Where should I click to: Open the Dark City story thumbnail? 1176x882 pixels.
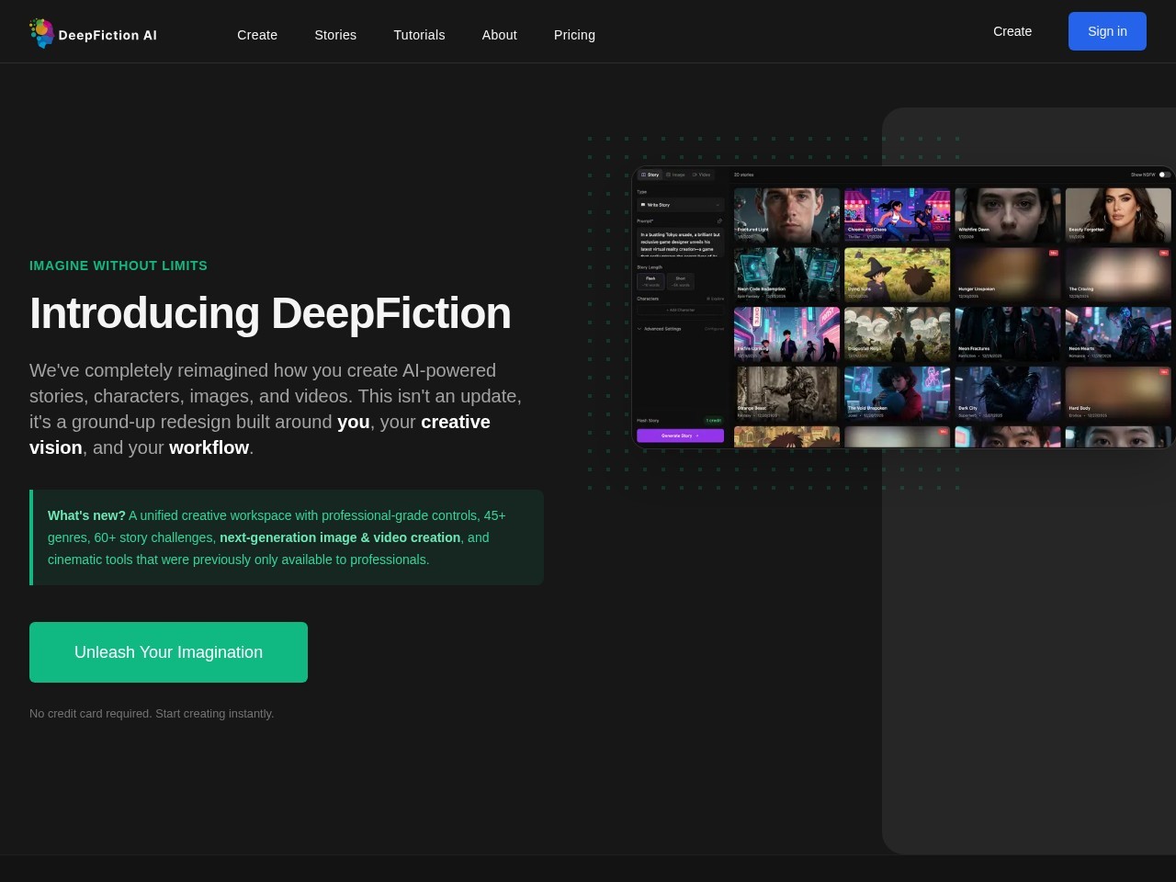pyautogui.click(x=1008, y=394)
